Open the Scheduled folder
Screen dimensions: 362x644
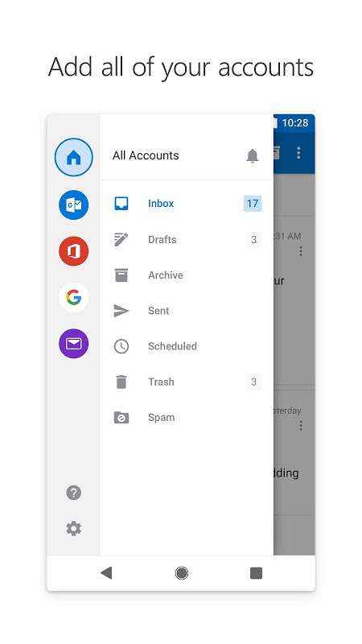click(x=187, y=346)
